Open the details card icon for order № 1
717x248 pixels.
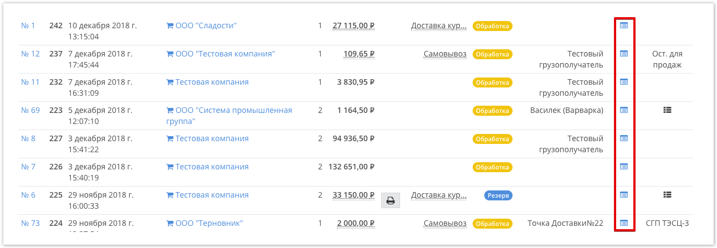click(x=624, y=25)
